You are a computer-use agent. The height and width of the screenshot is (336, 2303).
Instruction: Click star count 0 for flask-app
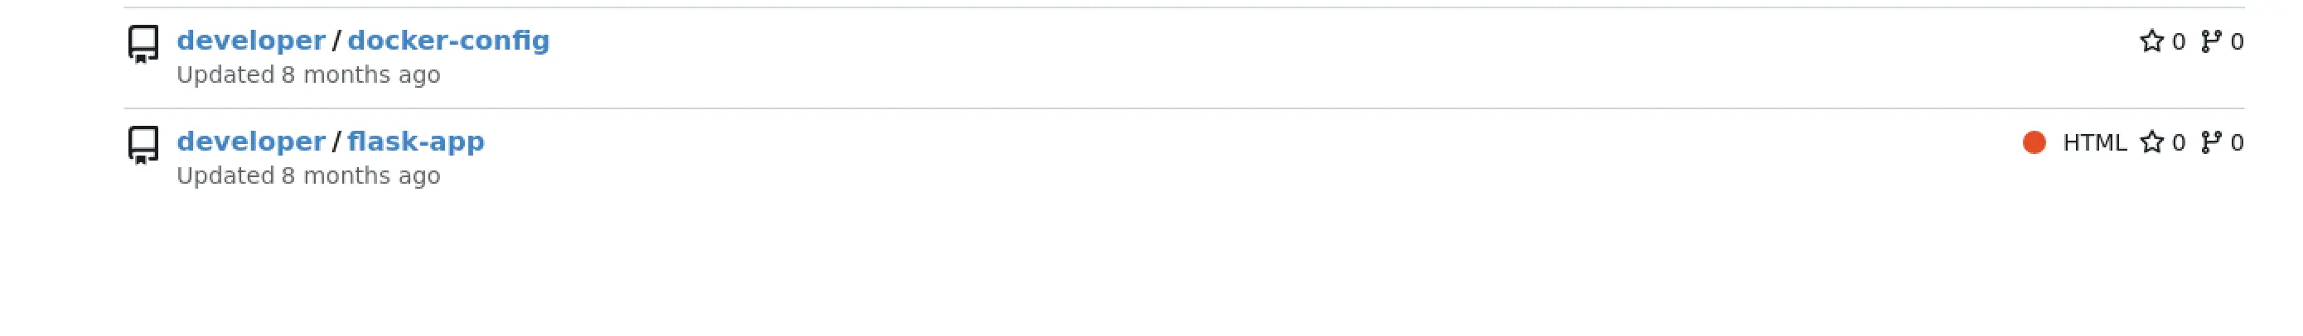2178,143
